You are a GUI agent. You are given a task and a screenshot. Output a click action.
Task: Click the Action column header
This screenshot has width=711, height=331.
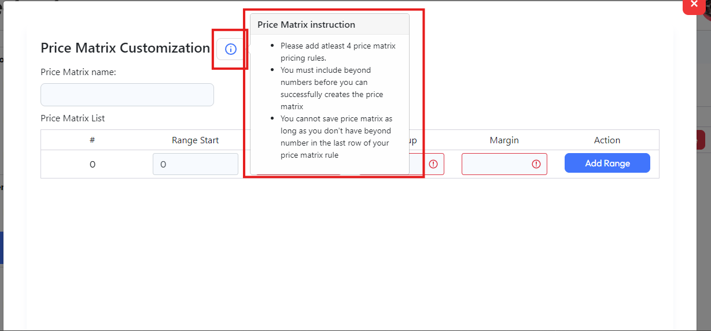[607, 140]
